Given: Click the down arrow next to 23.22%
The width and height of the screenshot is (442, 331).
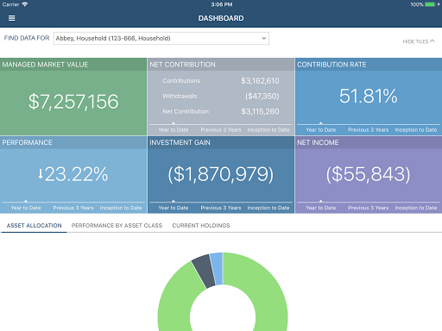Looking at the screenshot, I should (41, 173).
